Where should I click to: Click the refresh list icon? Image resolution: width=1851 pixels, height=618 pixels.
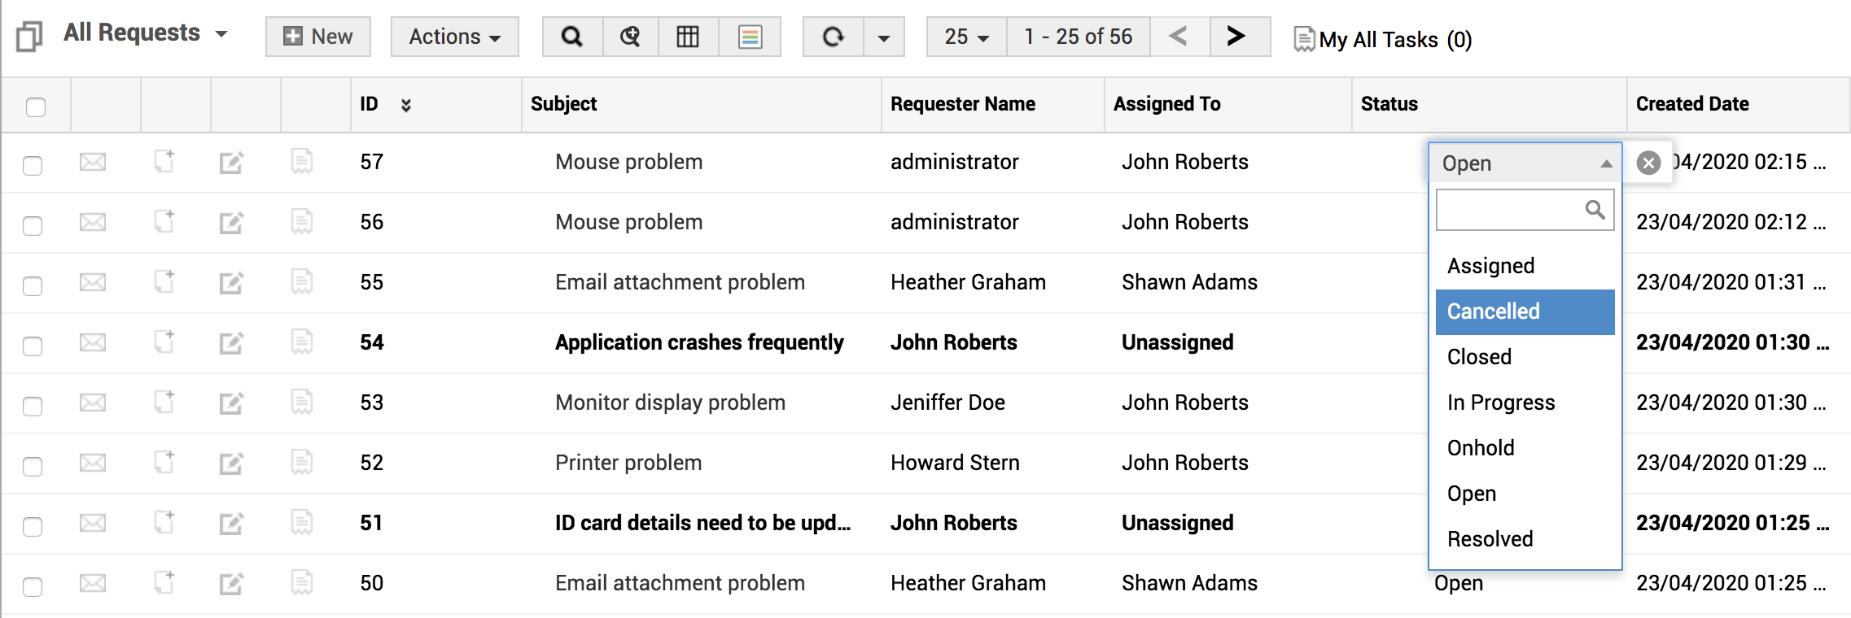[x=833, y=37]
